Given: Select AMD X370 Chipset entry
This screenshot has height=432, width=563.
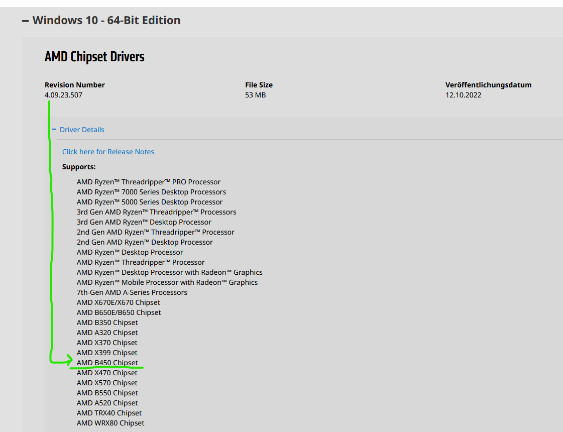Looking at the screenshot, I should coord(107,343).
